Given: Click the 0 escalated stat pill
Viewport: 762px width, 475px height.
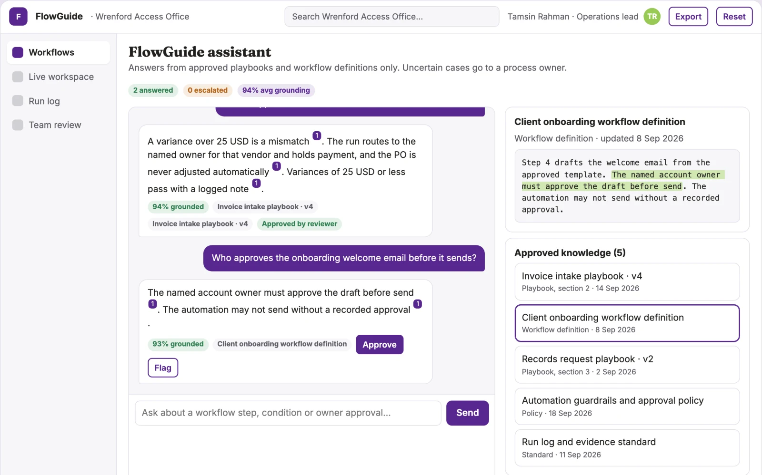Looking at the screenshot, I should coord(208,90).
